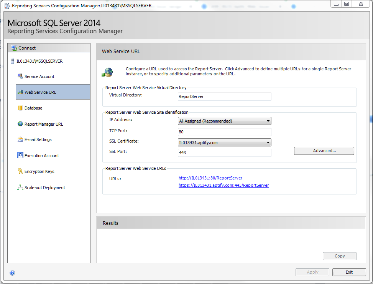
Task: Click the help question mark icon
Action: click(x=12, y=272)
